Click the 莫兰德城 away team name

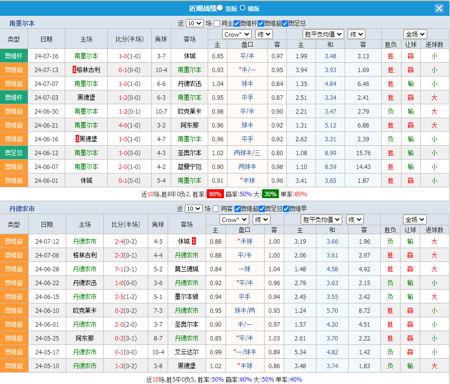(186, 269)
